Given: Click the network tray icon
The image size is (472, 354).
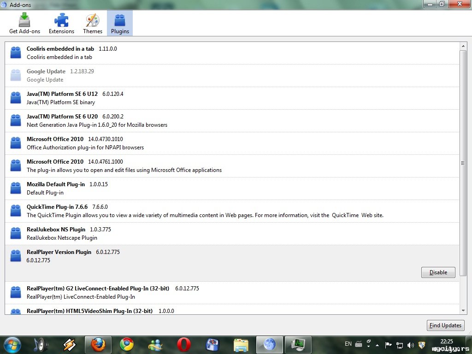Looking at the screenshot, I should point(400,345).
